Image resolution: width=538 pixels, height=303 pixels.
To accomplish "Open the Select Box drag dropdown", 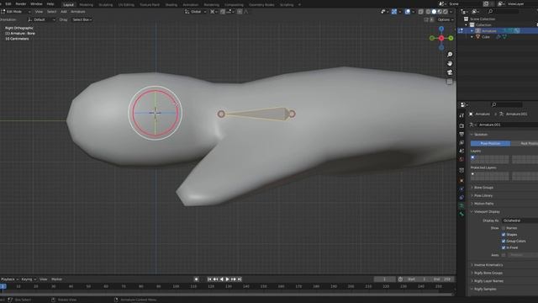I will (82, 20).
